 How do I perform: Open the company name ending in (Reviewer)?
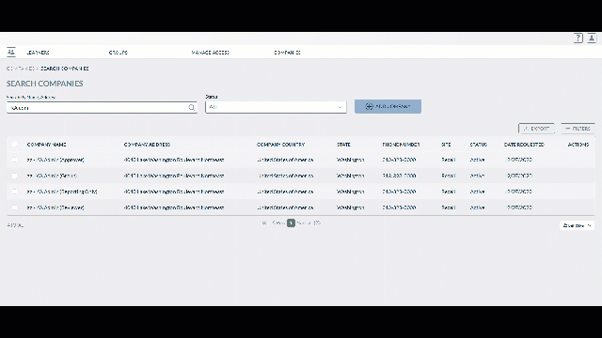pos(55,207)
